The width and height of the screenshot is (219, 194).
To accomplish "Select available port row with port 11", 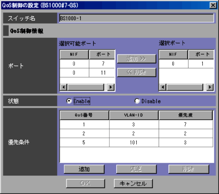I will [87, 73].
